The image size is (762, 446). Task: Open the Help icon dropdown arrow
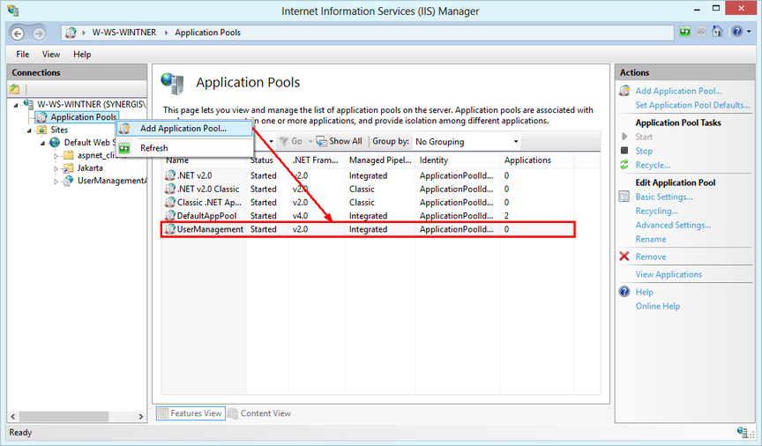point(749,32)
